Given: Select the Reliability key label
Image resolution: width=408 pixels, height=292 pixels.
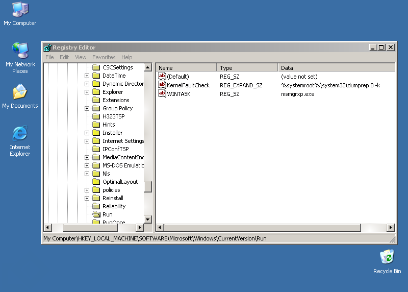Looking at the screenshot, I should [x=114, y=206].
